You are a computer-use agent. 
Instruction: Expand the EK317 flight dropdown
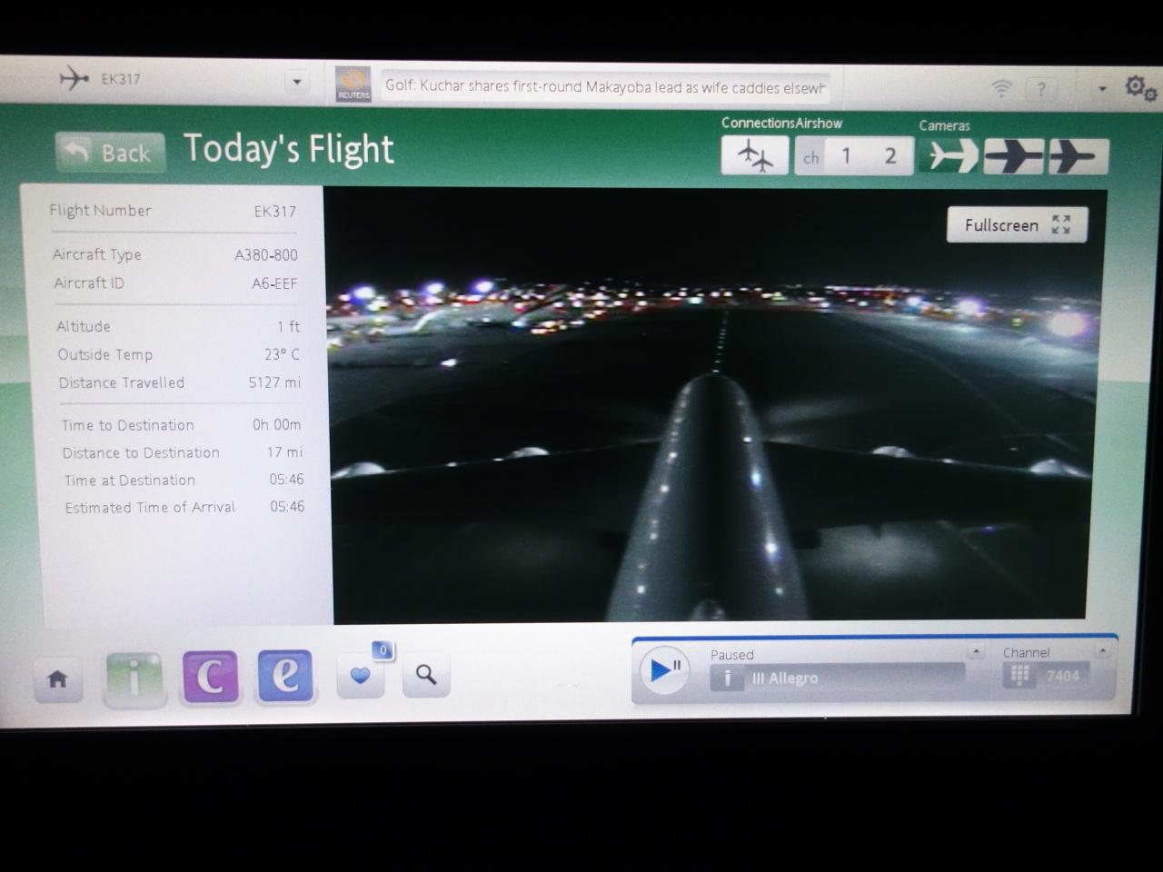(x=296, y=83)
